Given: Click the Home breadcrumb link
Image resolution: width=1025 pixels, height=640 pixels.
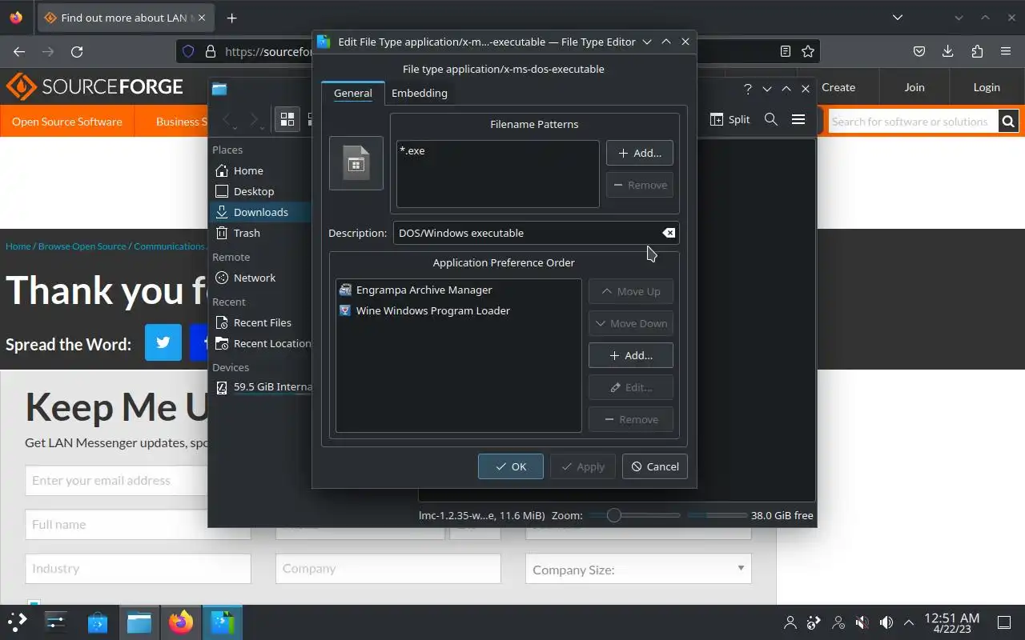Looking at the screenshot, I should [18, 246].
